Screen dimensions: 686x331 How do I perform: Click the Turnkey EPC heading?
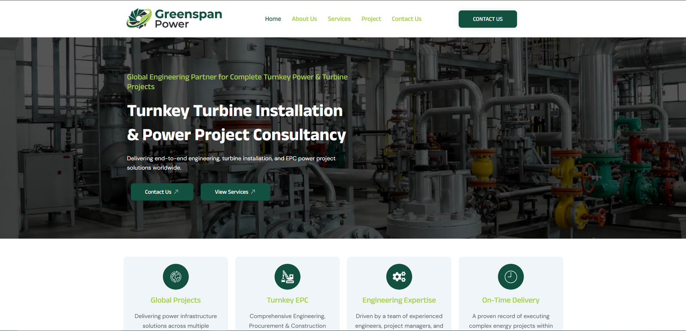[x=288, y=300]
